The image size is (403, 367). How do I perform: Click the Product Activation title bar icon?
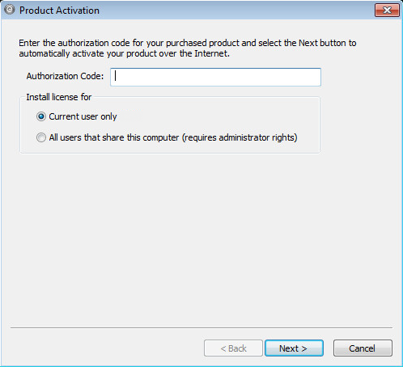click(x=10, y=10)
